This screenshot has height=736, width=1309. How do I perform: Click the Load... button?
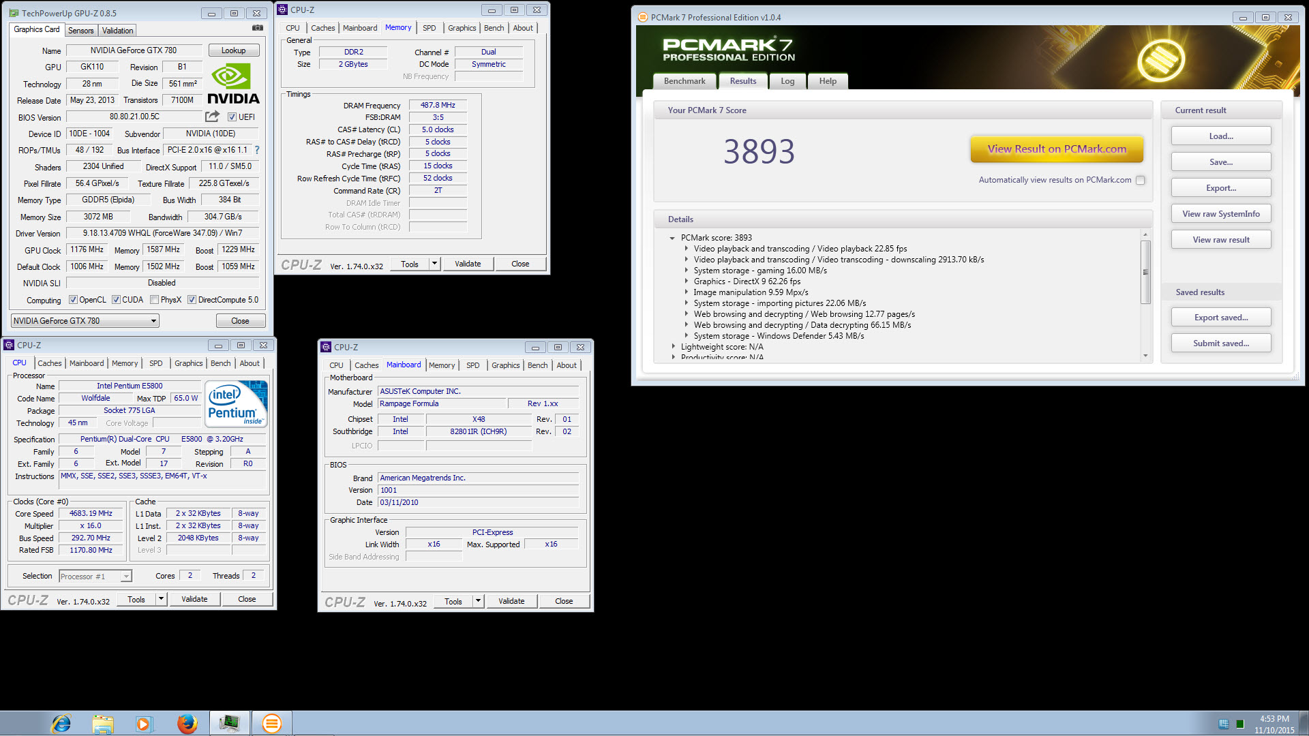pos(1221,136)
